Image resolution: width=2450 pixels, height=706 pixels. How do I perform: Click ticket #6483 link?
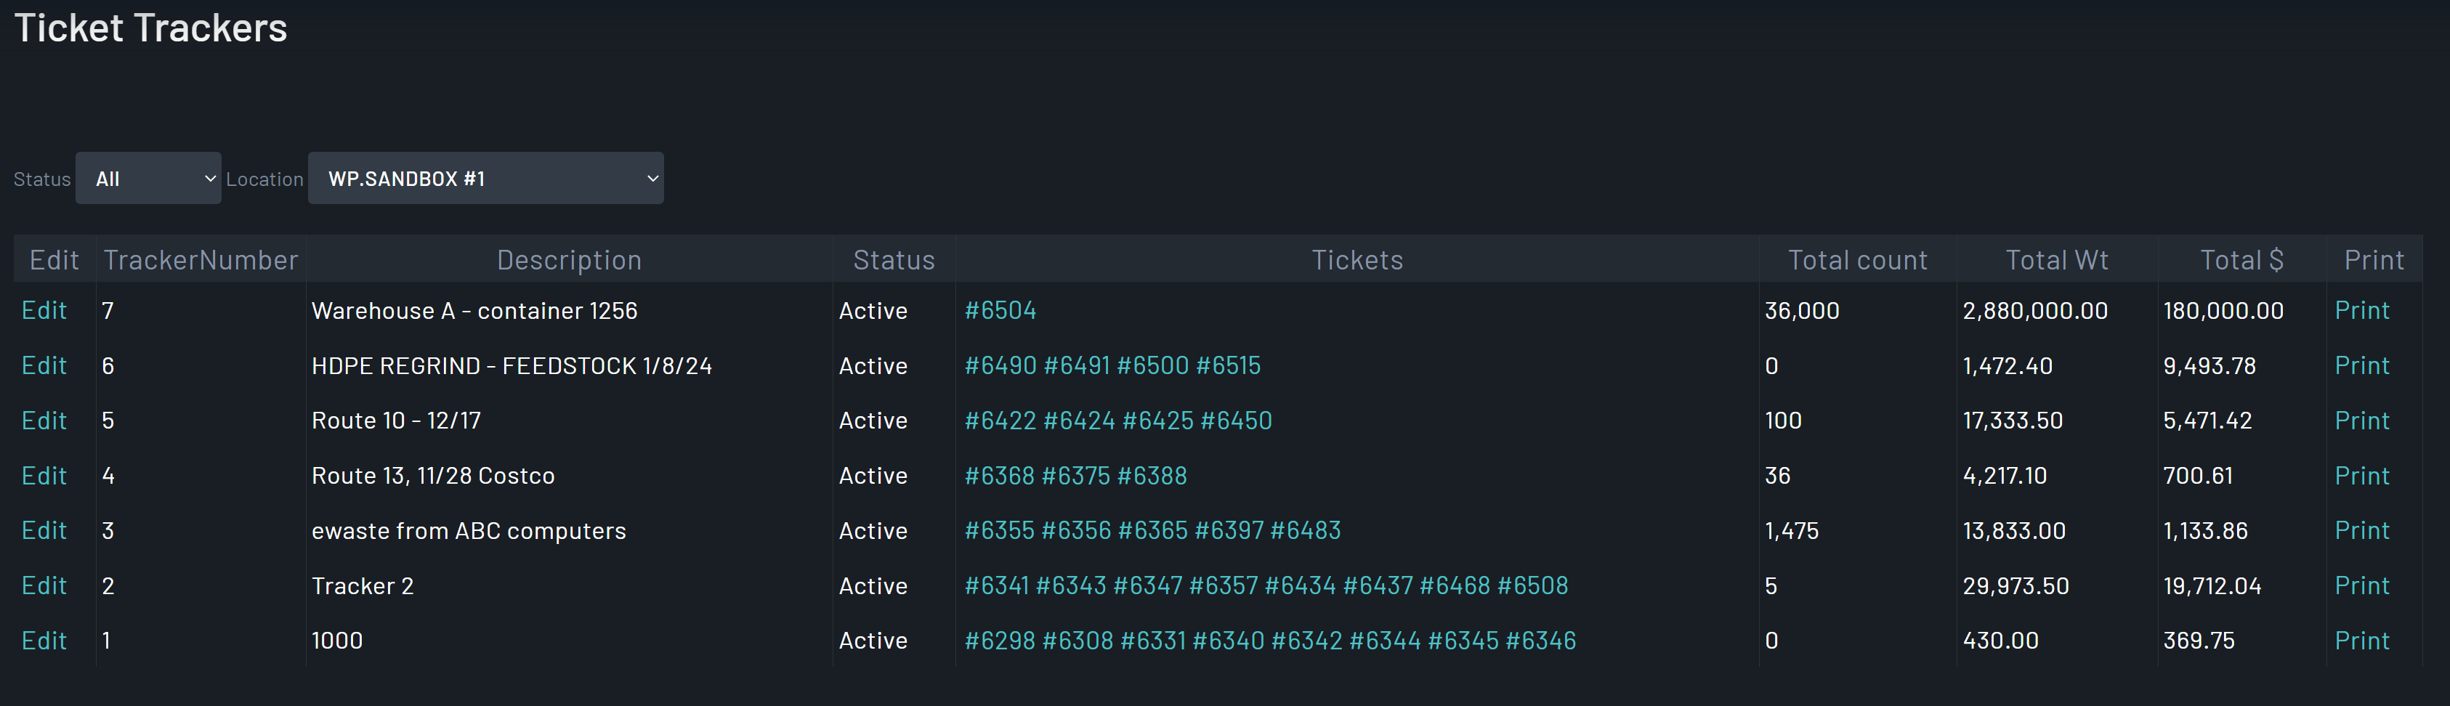(1305, 530)
